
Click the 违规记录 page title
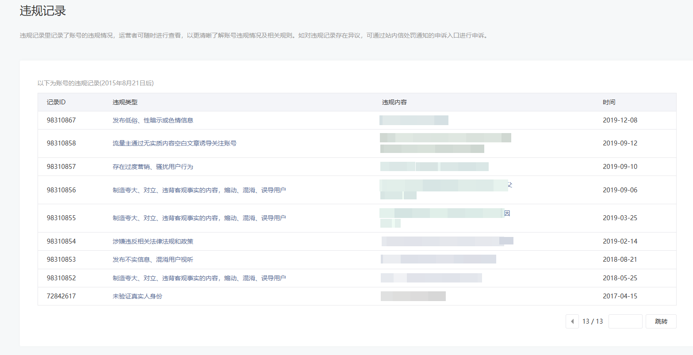point(43,11)
